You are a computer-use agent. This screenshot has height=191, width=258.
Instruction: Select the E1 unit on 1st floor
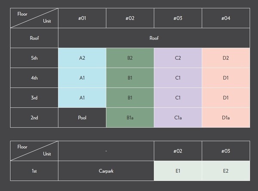178,171
